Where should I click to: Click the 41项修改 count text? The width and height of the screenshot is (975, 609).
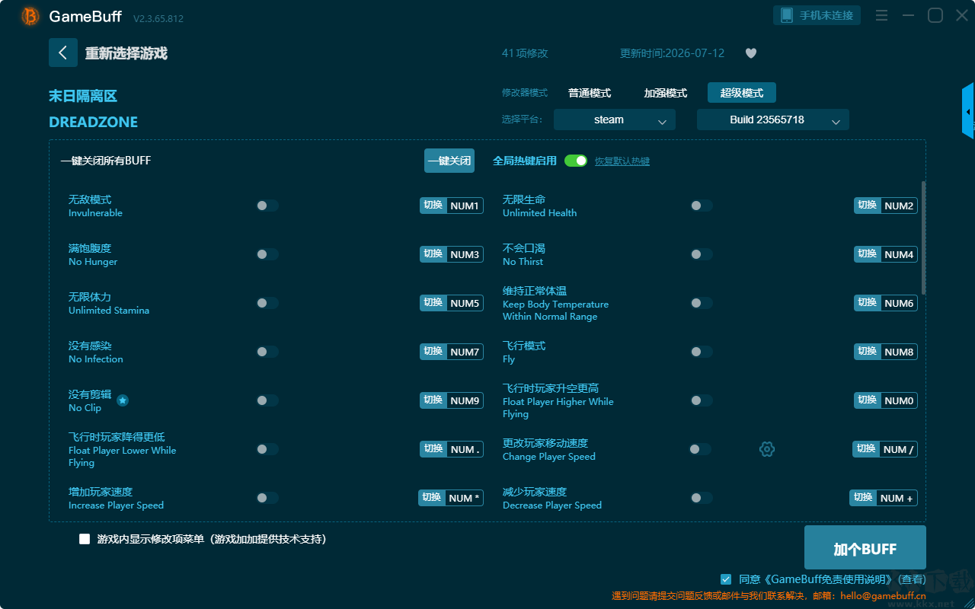click(525, 53)
